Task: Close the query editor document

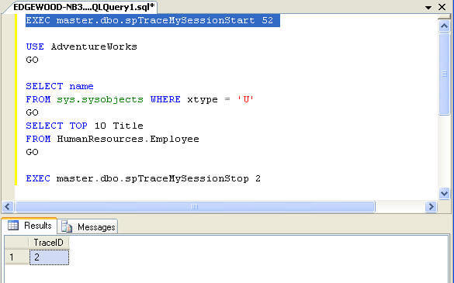Action: [x=442, y=7]
